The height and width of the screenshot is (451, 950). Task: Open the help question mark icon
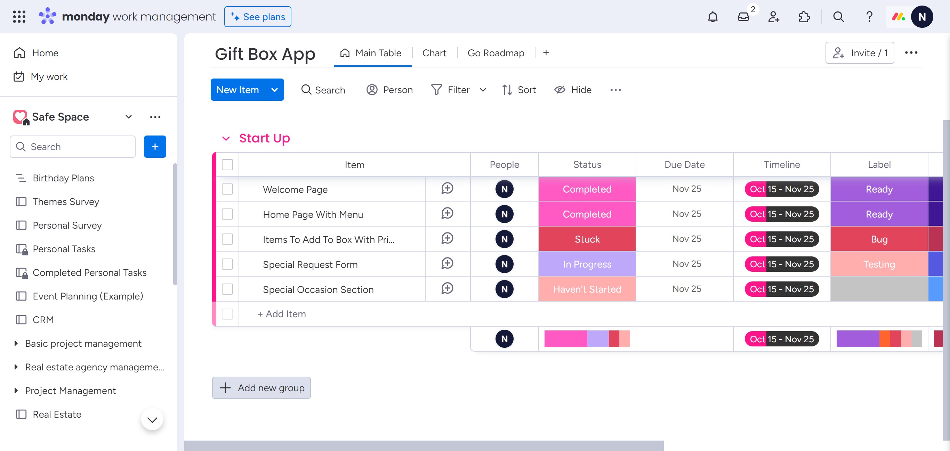point(869,17)
